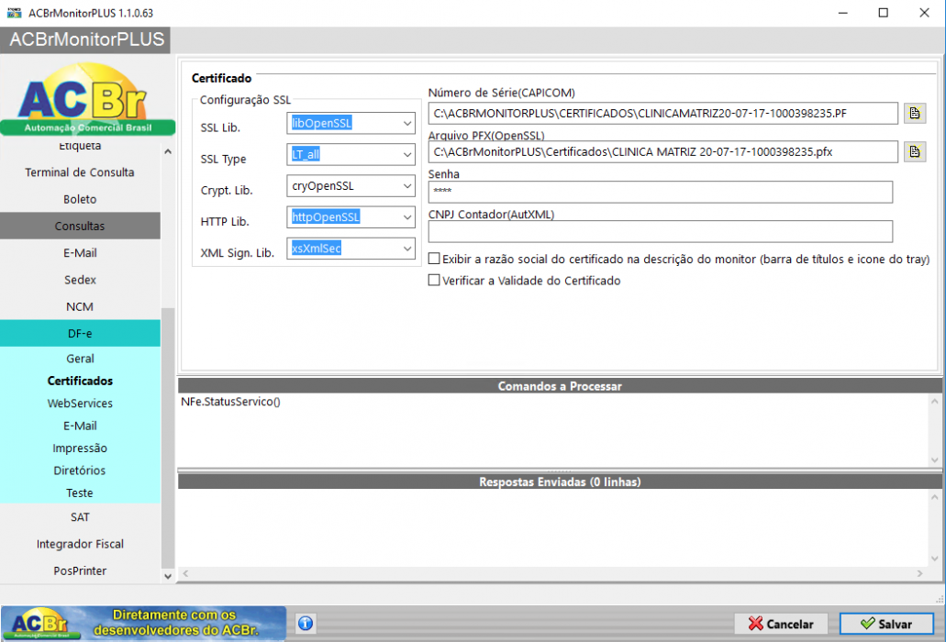Viewport: 946px width, 642px height.
Task: Open the SAT section
Action: [x=80, y=517]
